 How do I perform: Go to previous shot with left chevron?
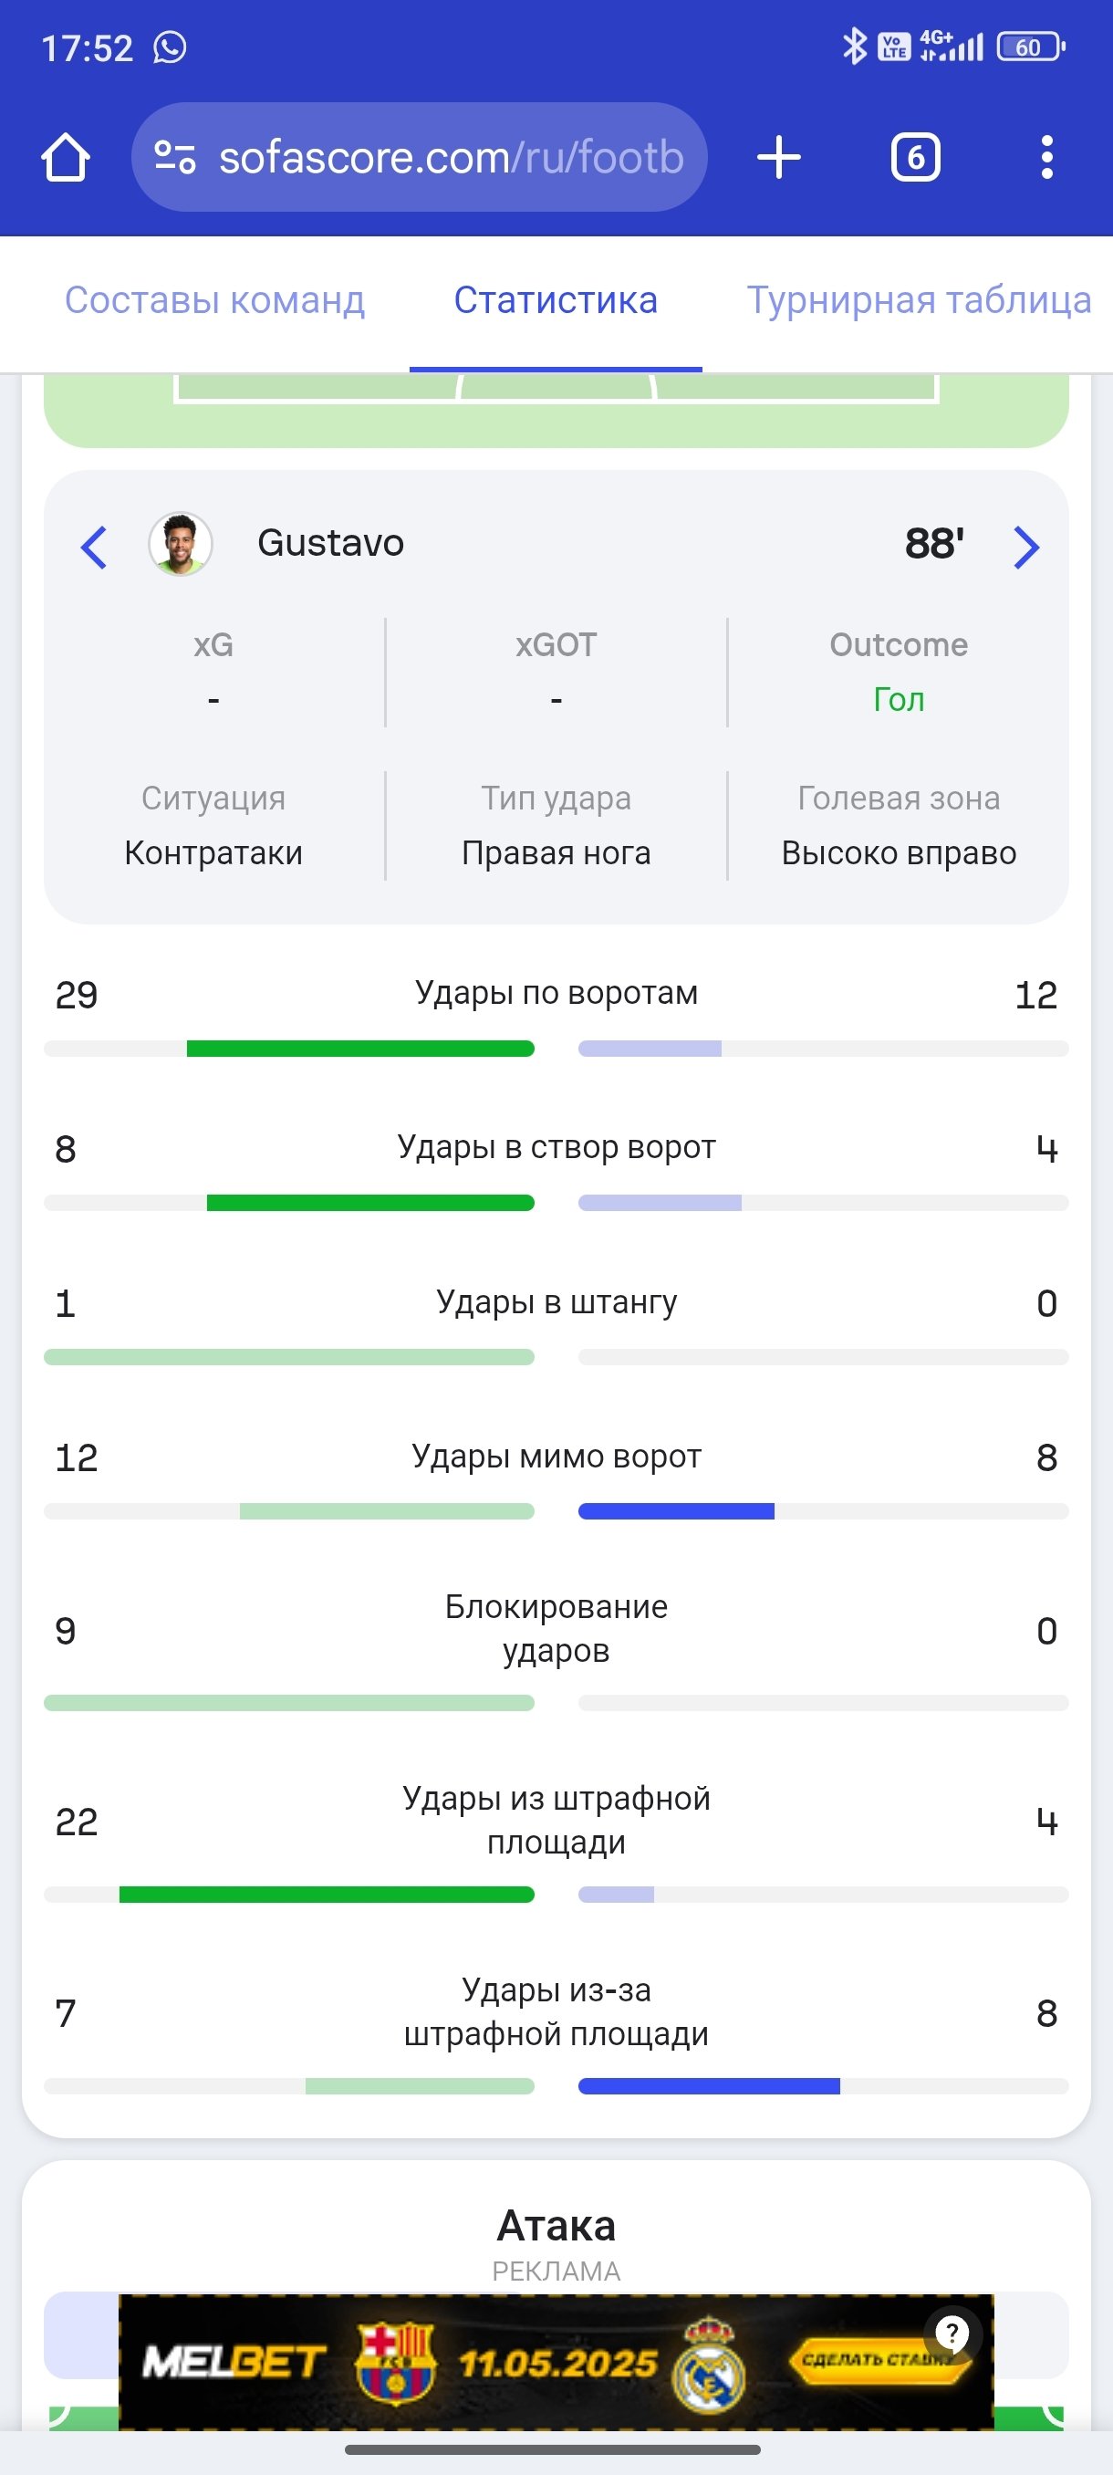(x=93, y=548)
